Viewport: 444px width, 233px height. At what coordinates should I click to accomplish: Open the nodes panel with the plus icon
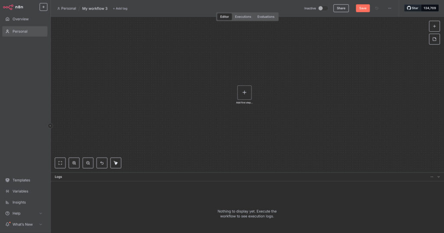434,26
